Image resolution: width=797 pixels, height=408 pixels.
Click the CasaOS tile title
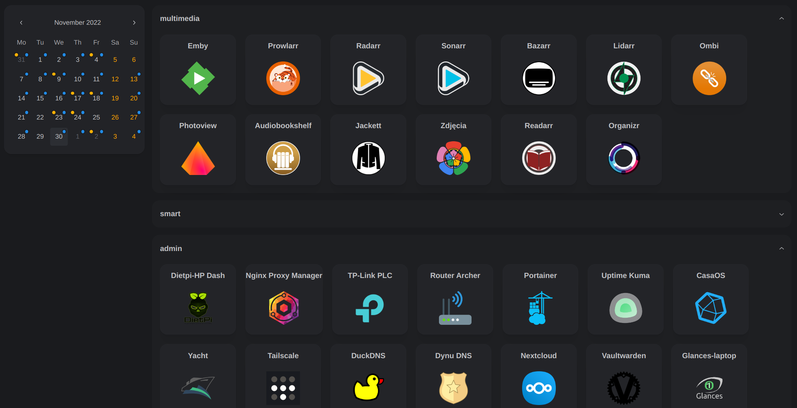(x=710, y=275)
